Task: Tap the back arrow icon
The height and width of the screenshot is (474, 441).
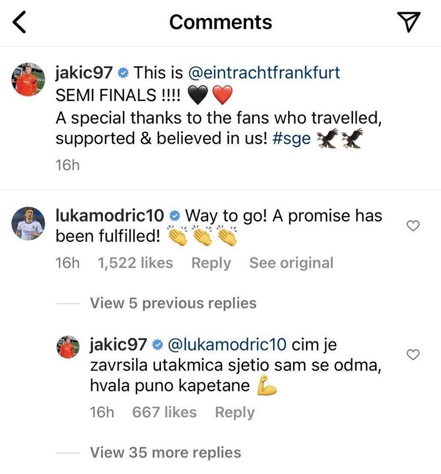Action: coord(20,22)
